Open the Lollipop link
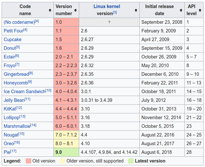Viewport: 205px width, 167px height. 12,118
